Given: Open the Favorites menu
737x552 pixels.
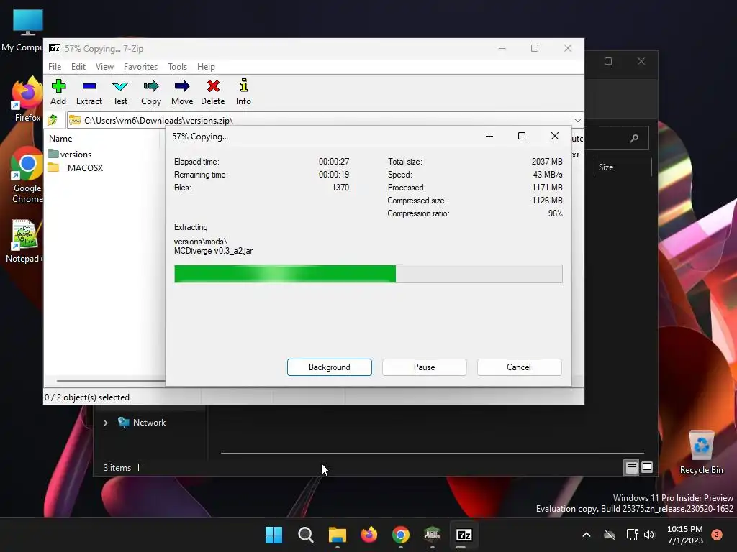Looking at the screenshot, I should pos(140,67).
